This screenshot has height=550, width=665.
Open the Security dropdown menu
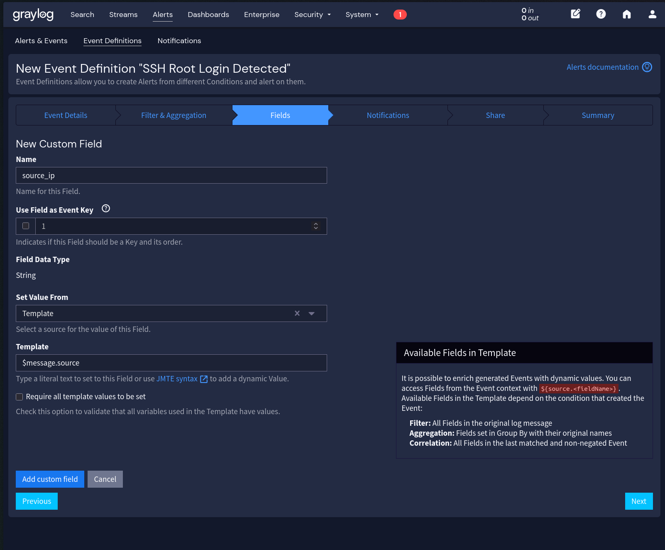pyautogui.click(x=313, y=15)
